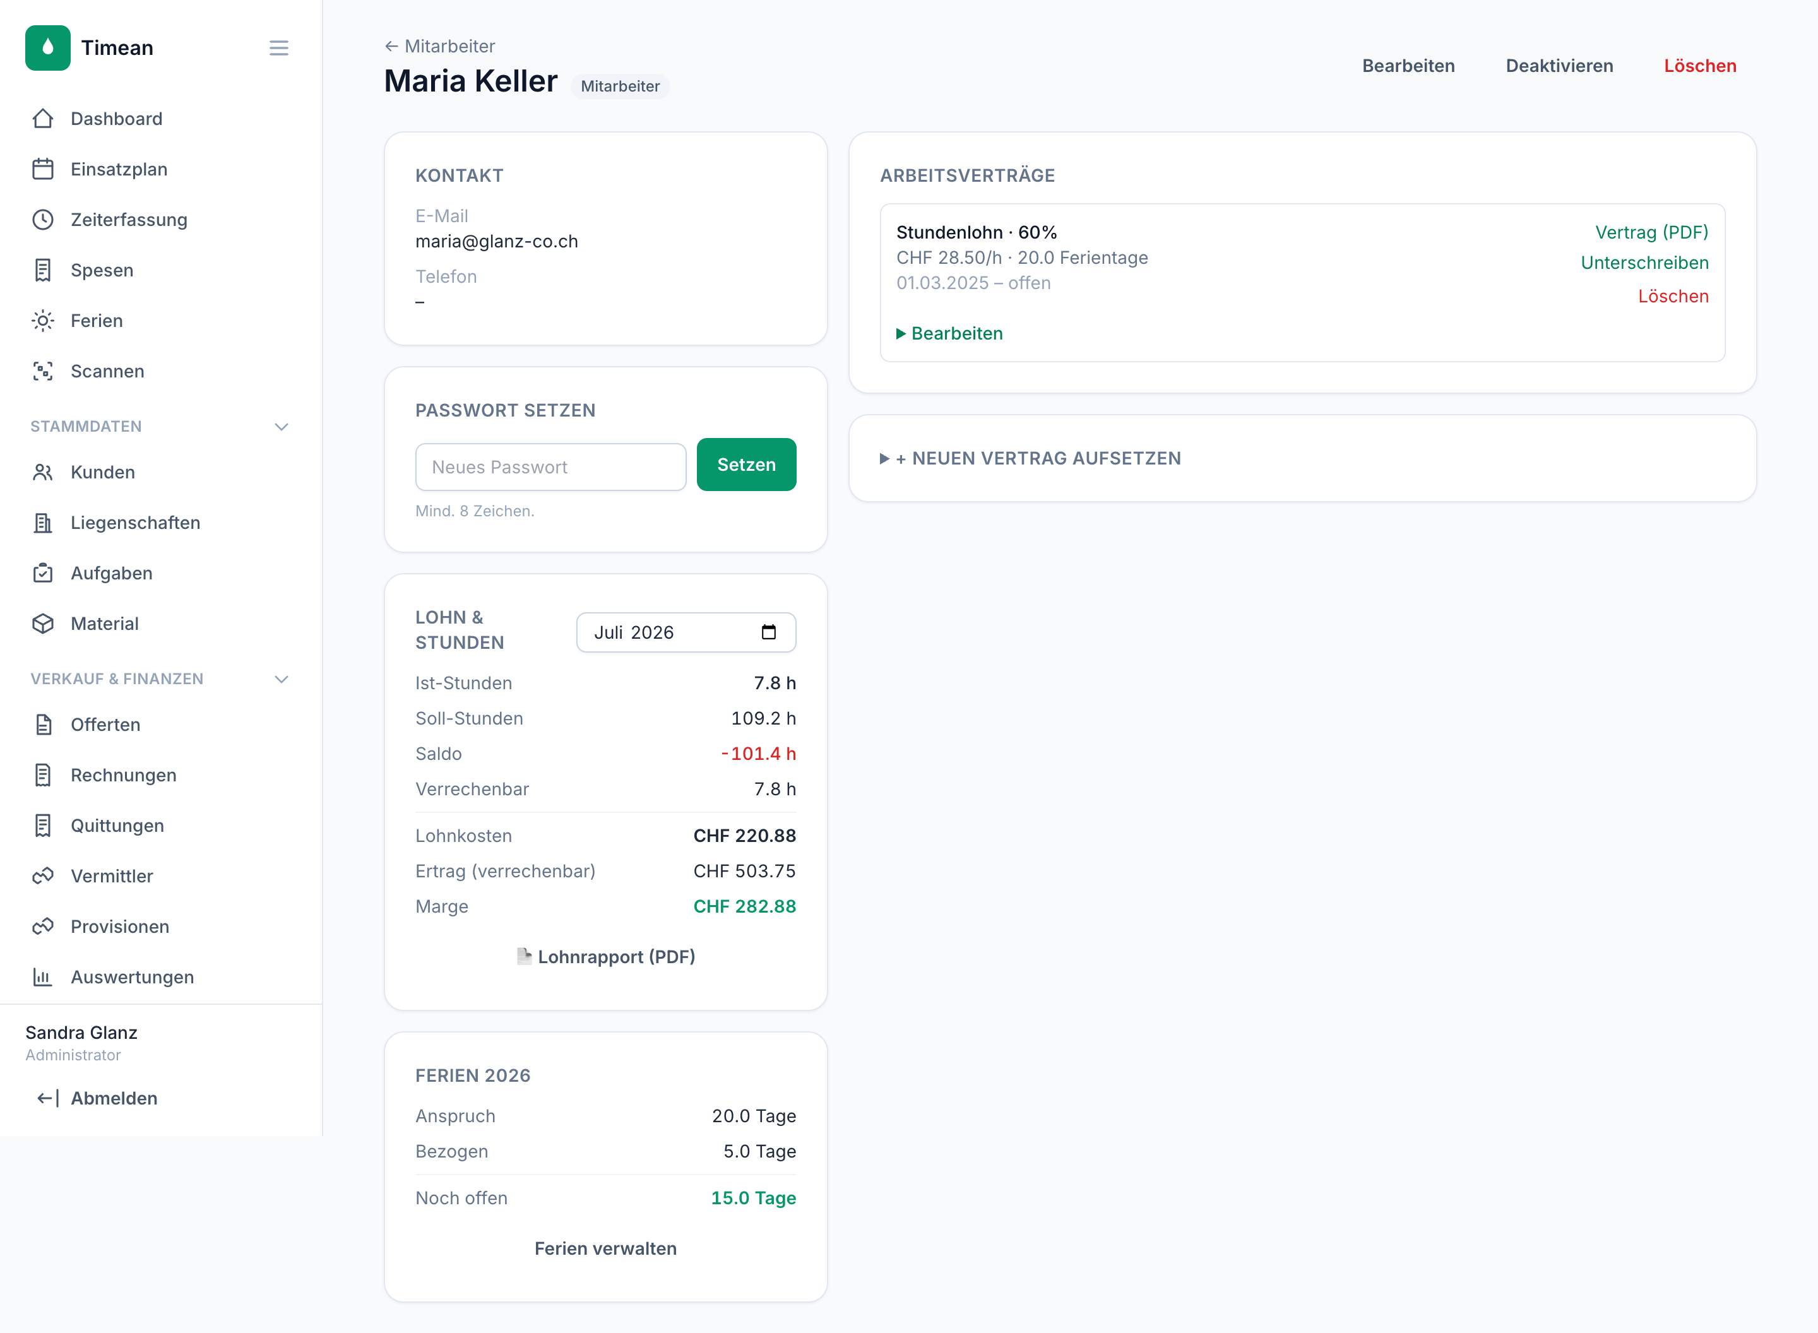The width and height of the screenshot is (1818, 1333).
Task: Click the Zeiterfassung clock icon
Action: pyautogui.click(x=43, y=220)
